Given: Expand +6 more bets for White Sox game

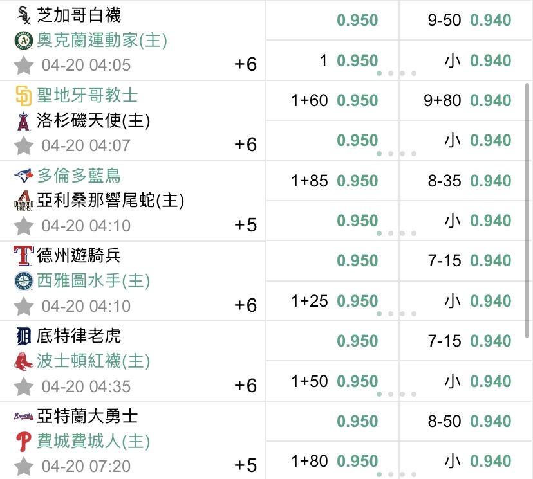Looking at the screenshot, I should (245, 64).
